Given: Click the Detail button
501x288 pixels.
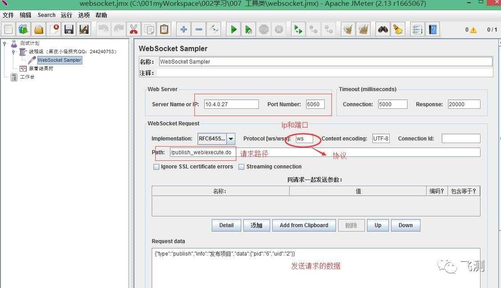Looking at the screenshot, I should pos(226,225).
